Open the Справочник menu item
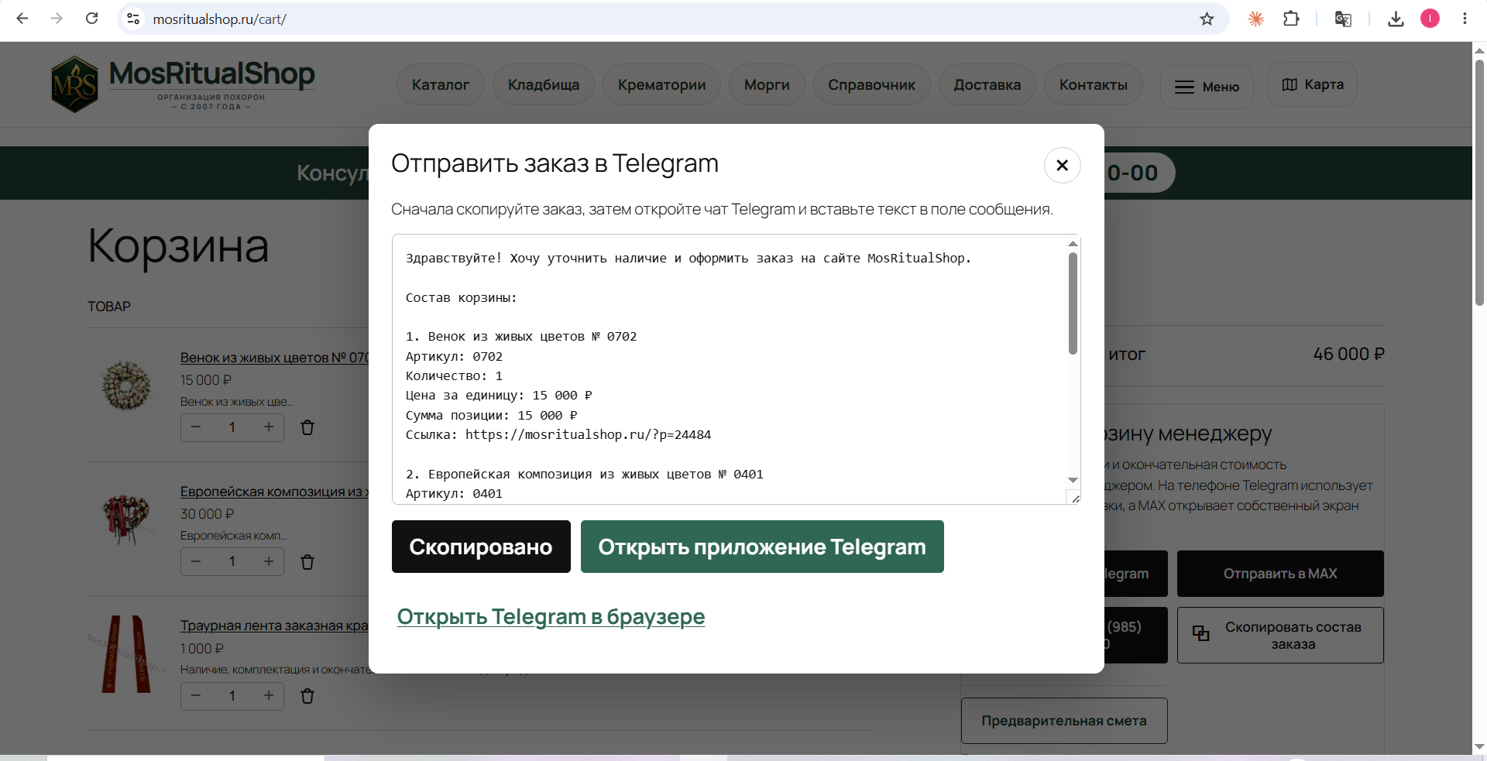This screenshot has height=761, width=1487. coord(872,85)
